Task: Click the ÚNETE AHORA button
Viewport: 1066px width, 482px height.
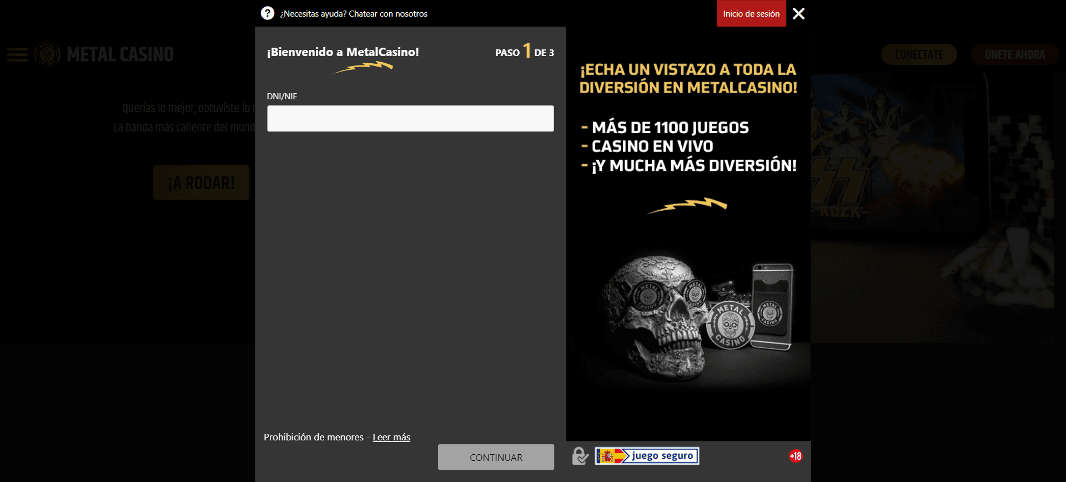Action: click(x=1014, y=54)
